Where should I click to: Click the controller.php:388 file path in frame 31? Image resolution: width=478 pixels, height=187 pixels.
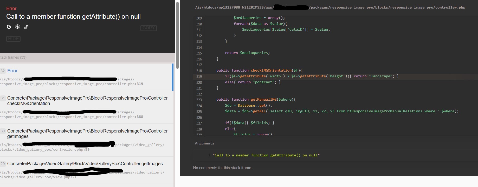pyautogui.click(x=72, y=117)
